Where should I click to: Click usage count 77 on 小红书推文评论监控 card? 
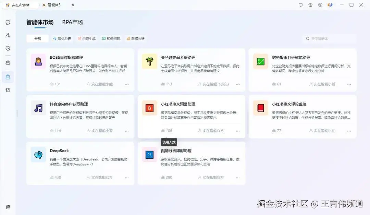(276, 131)
